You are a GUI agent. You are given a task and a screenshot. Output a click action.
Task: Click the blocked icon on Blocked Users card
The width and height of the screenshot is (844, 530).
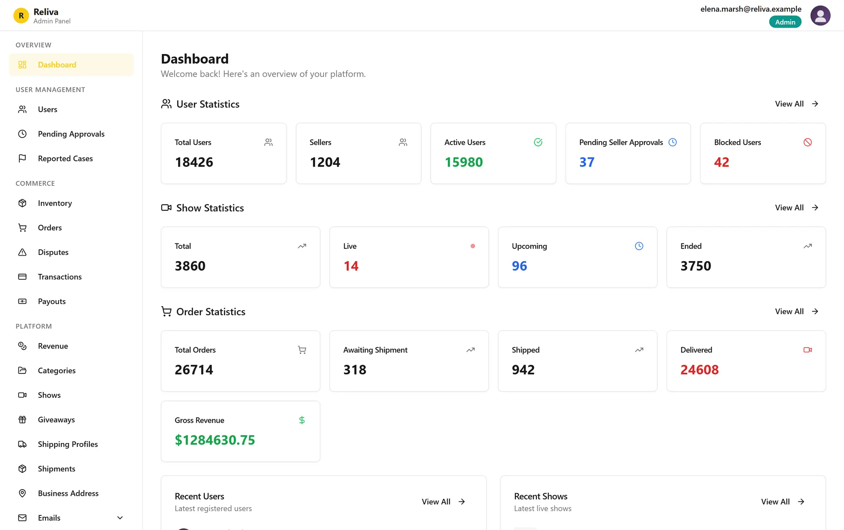[808, 142]
